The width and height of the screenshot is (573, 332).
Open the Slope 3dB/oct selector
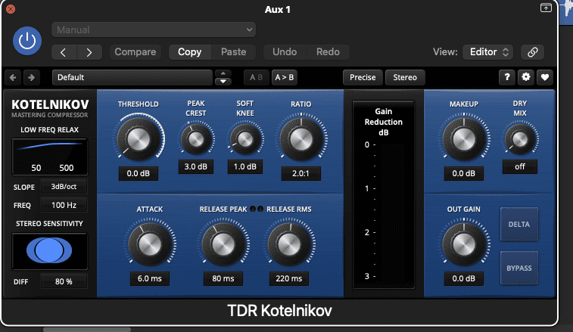[64, 187]
